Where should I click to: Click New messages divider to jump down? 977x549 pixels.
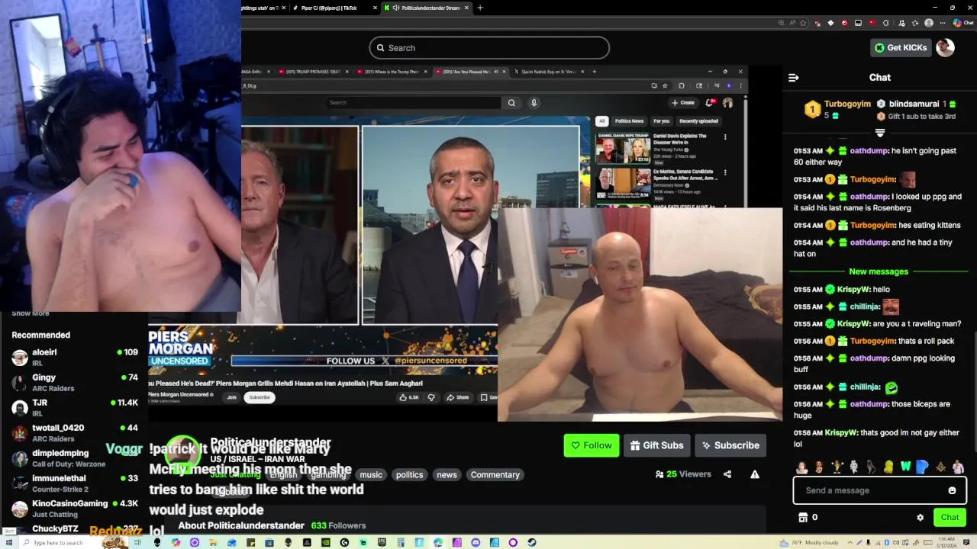pos(879,271)
